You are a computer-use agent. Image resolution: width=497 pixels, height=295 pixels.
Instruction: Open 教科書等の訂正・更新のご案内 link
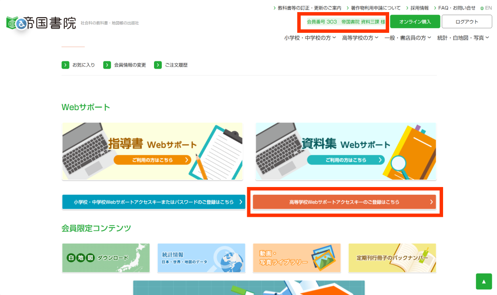click(x=309, y=8)
